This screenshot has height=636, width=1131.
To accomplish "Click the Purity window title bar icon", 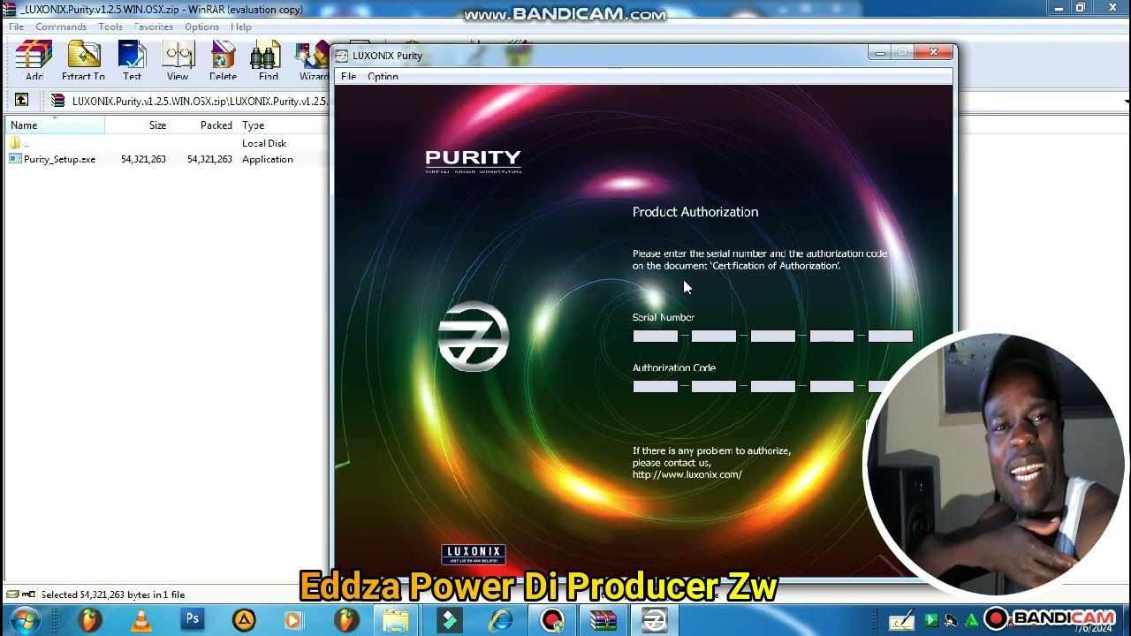I will (342, 56).
